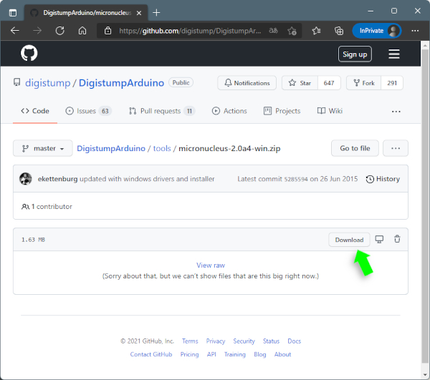Open the About footer link
The image size is (430, 380).
(282, 354)
